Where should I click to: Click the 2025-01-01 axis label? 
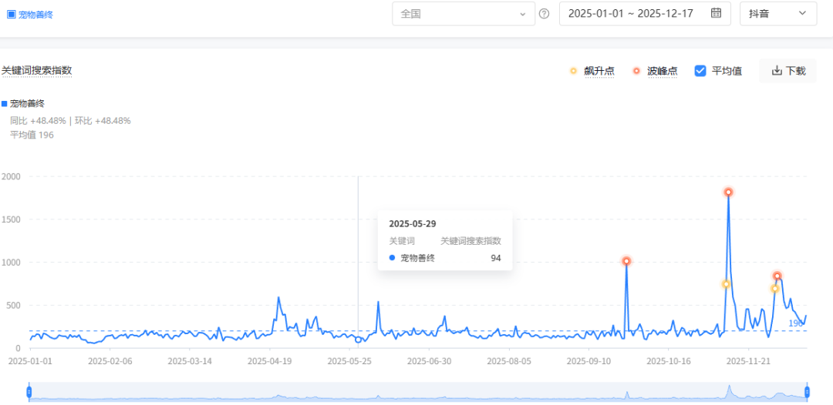(x=30, y=361)
